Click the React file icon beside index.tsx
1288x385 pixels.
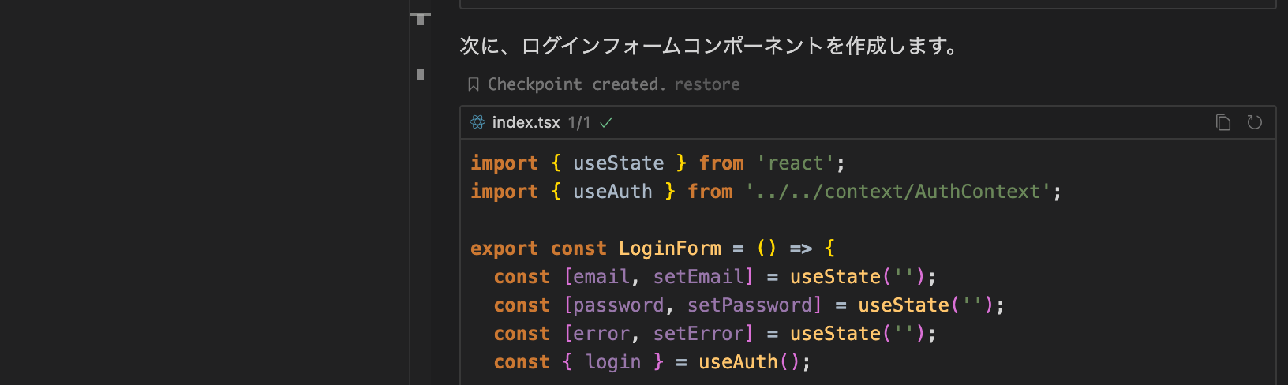(477, 122)
